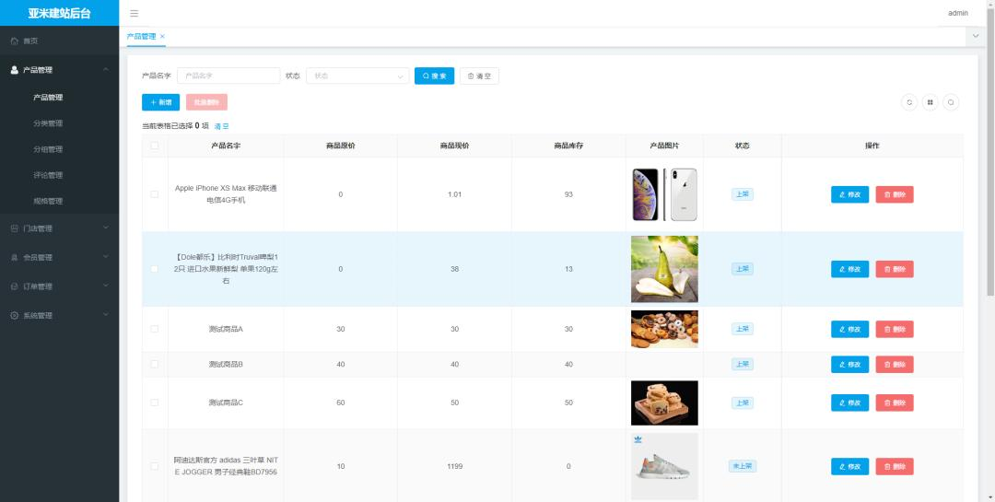Image resolution: width=995 pixels, height=502 pixels.
Task: Open the adidas sneaker product image
Action: click(x=664, y=466)
